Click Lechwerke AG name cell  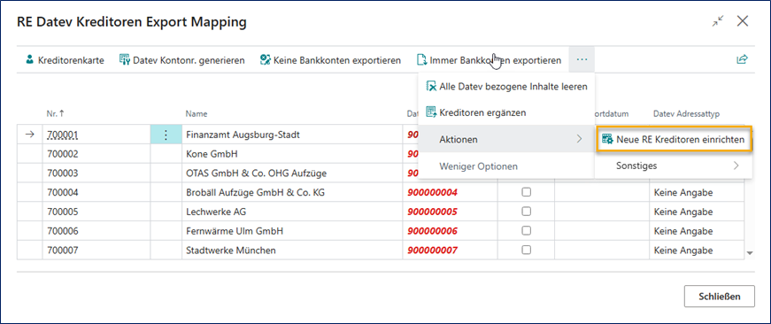click(x=292, y=212)
